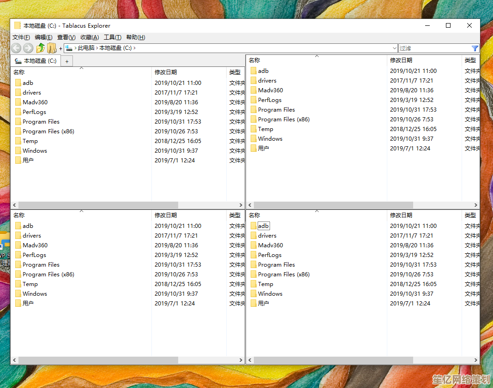Add a new tab with plus button
Viewport: 493px width, 388px height.
pyautogui.click(x=66, y=61)
